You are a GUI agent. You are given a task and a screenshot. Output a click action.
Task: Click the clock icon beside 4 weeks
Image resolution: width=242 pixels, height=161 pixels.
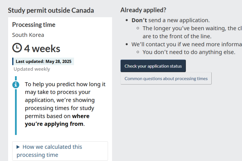17,48
